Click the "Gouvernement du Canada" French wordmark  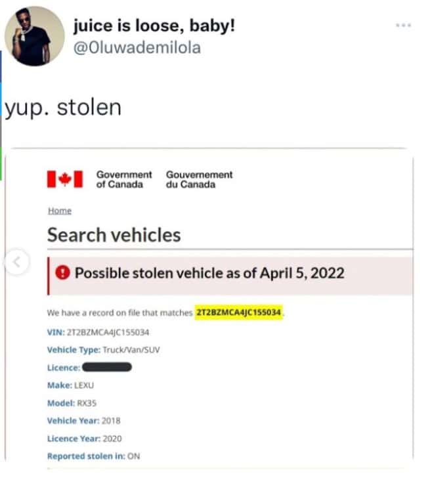tap(199, 179)
